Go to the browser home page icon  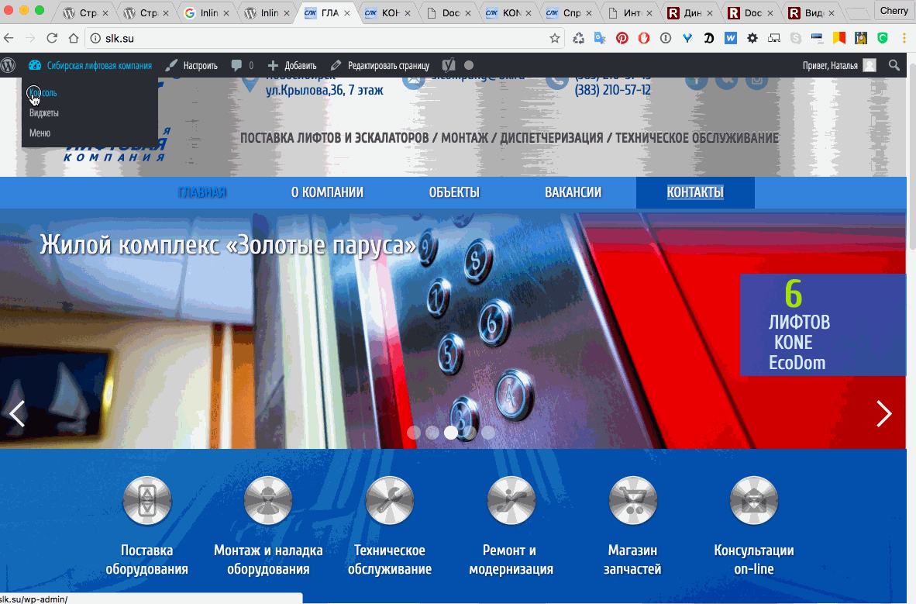74,38
